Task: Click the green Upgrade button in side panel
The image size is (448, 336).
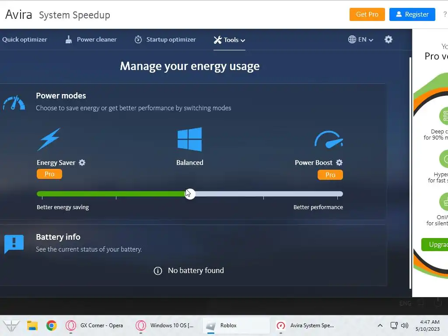Action: point(434,245)
